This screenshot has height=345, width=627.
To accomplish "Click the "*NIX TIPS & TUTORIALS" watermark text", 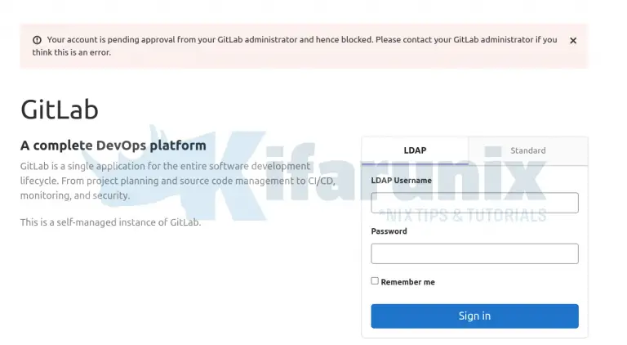I will click(x=464, y=217).
